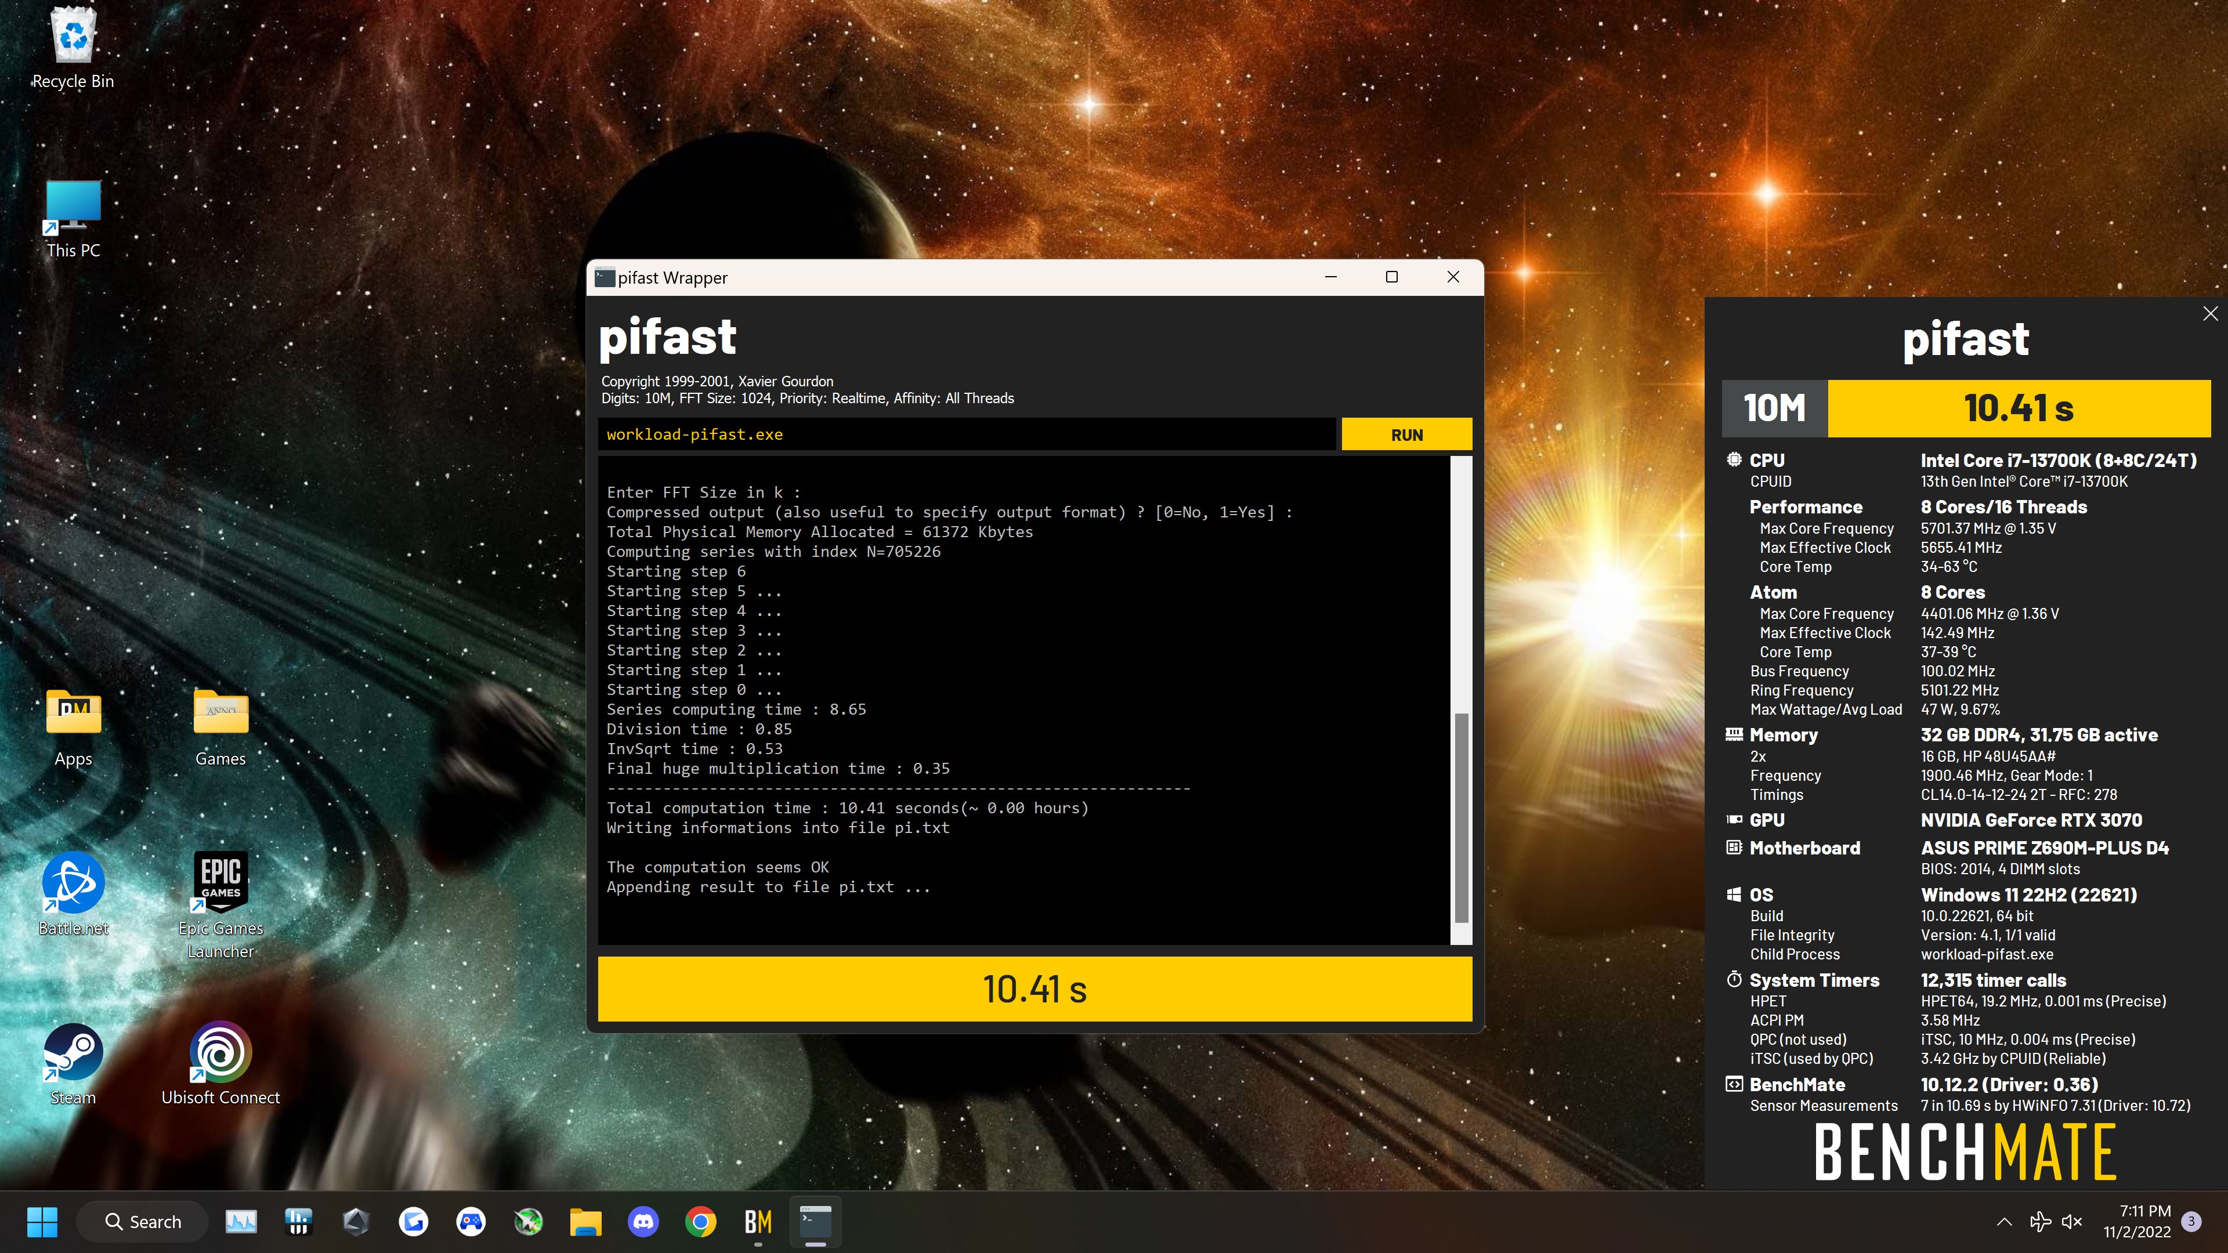
Task: Open the Games folder on desktop
Action: coord(220,728)
